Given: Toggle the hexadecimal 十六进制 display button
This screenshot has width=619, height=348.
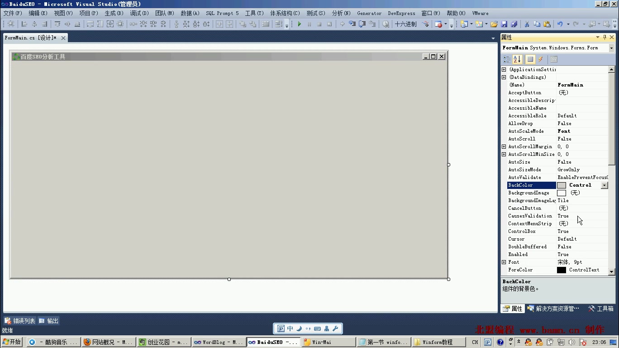Looking at the screenshot, I should [x=405, y=24].
